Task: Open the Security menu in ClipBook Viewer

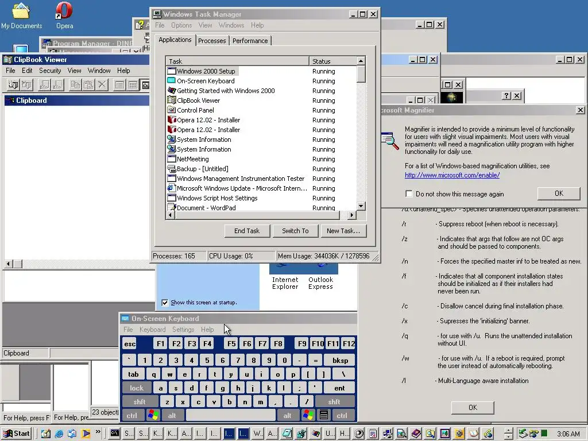Action: coord(50,71)
